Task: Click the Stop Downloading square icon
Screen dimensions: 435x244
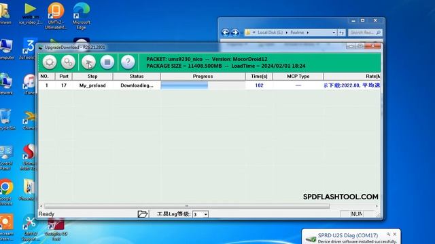Action: (107, 62)
